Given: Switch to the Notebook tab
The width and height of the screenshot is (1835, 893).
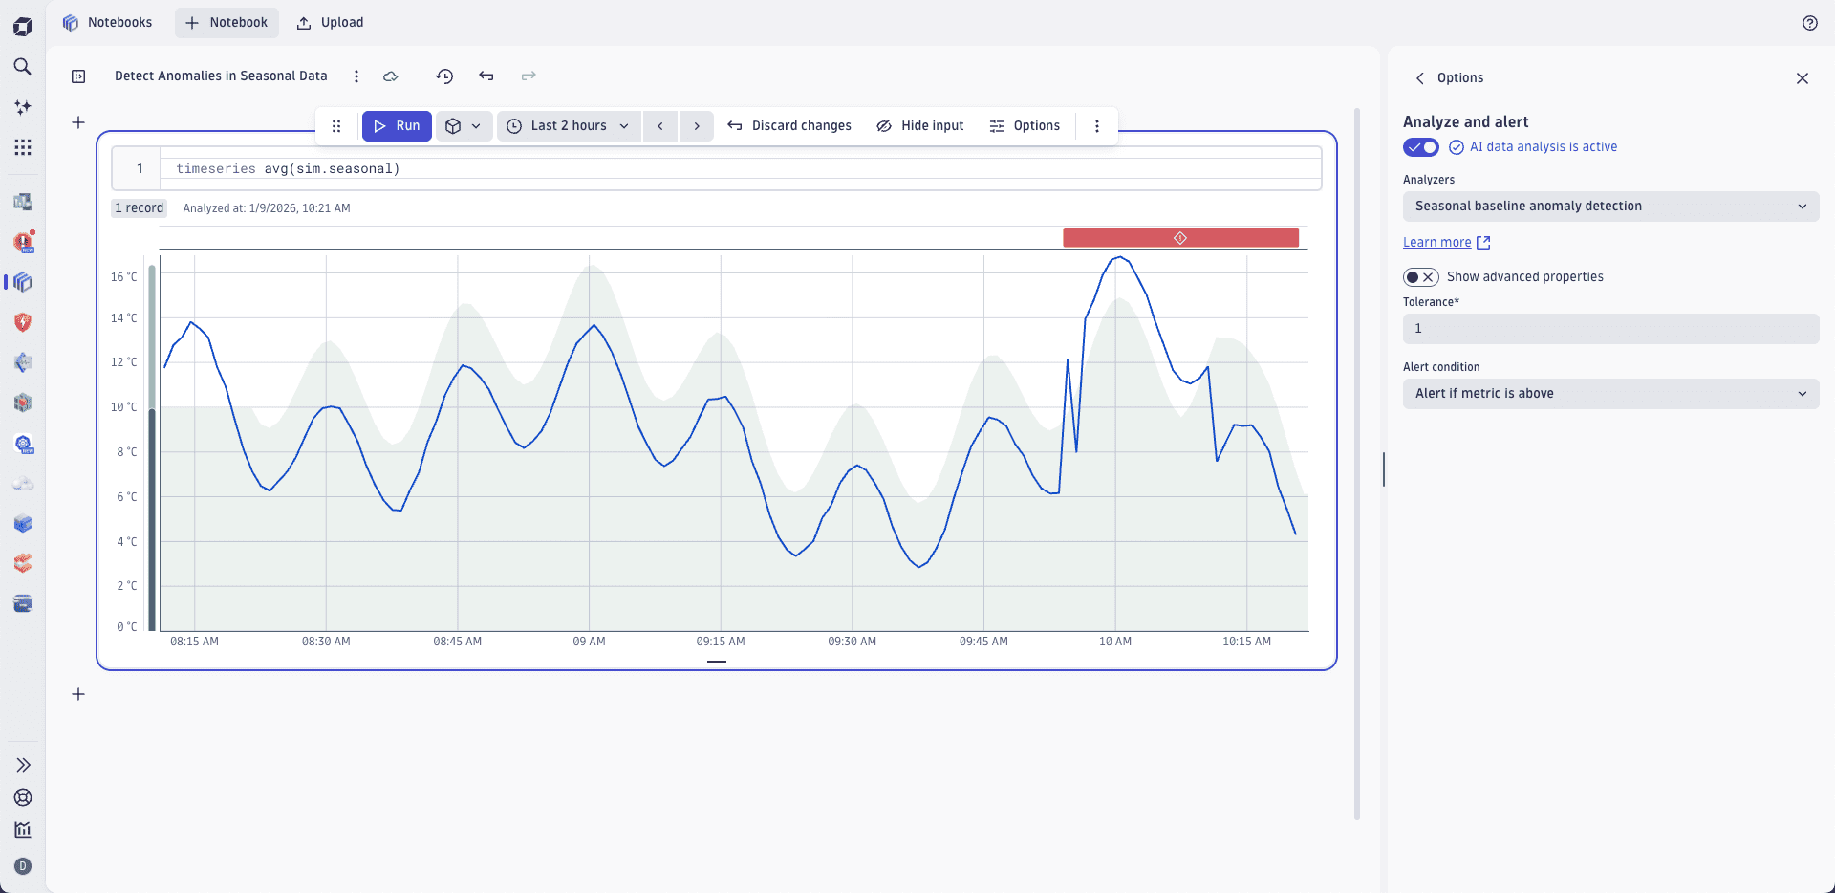Looking at the screenshot, I should tap(227, 22).
